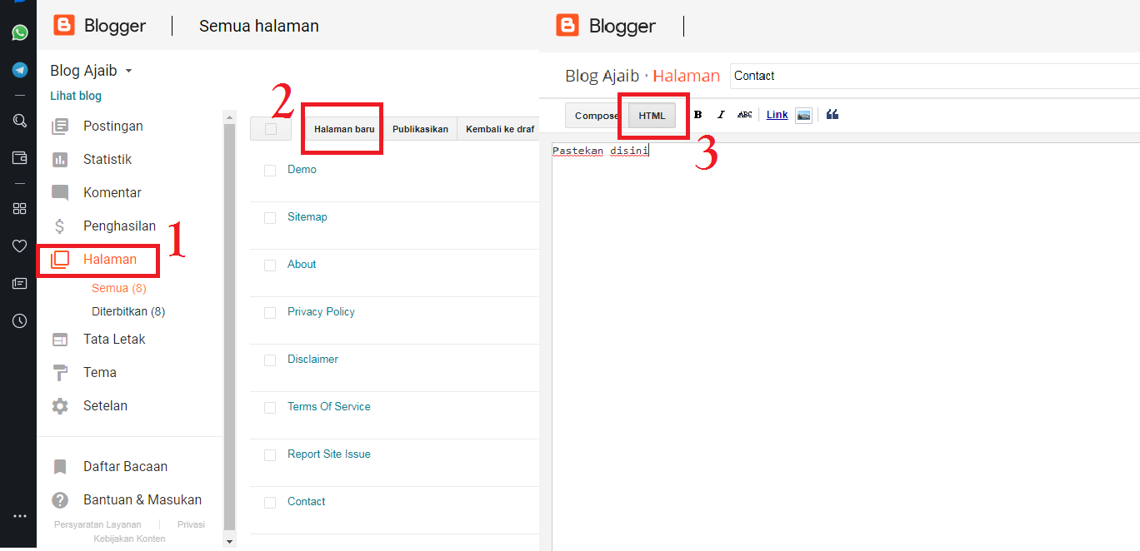Open history clock icon in sidebar
The image size is (1140, 551).
point(19,320)
